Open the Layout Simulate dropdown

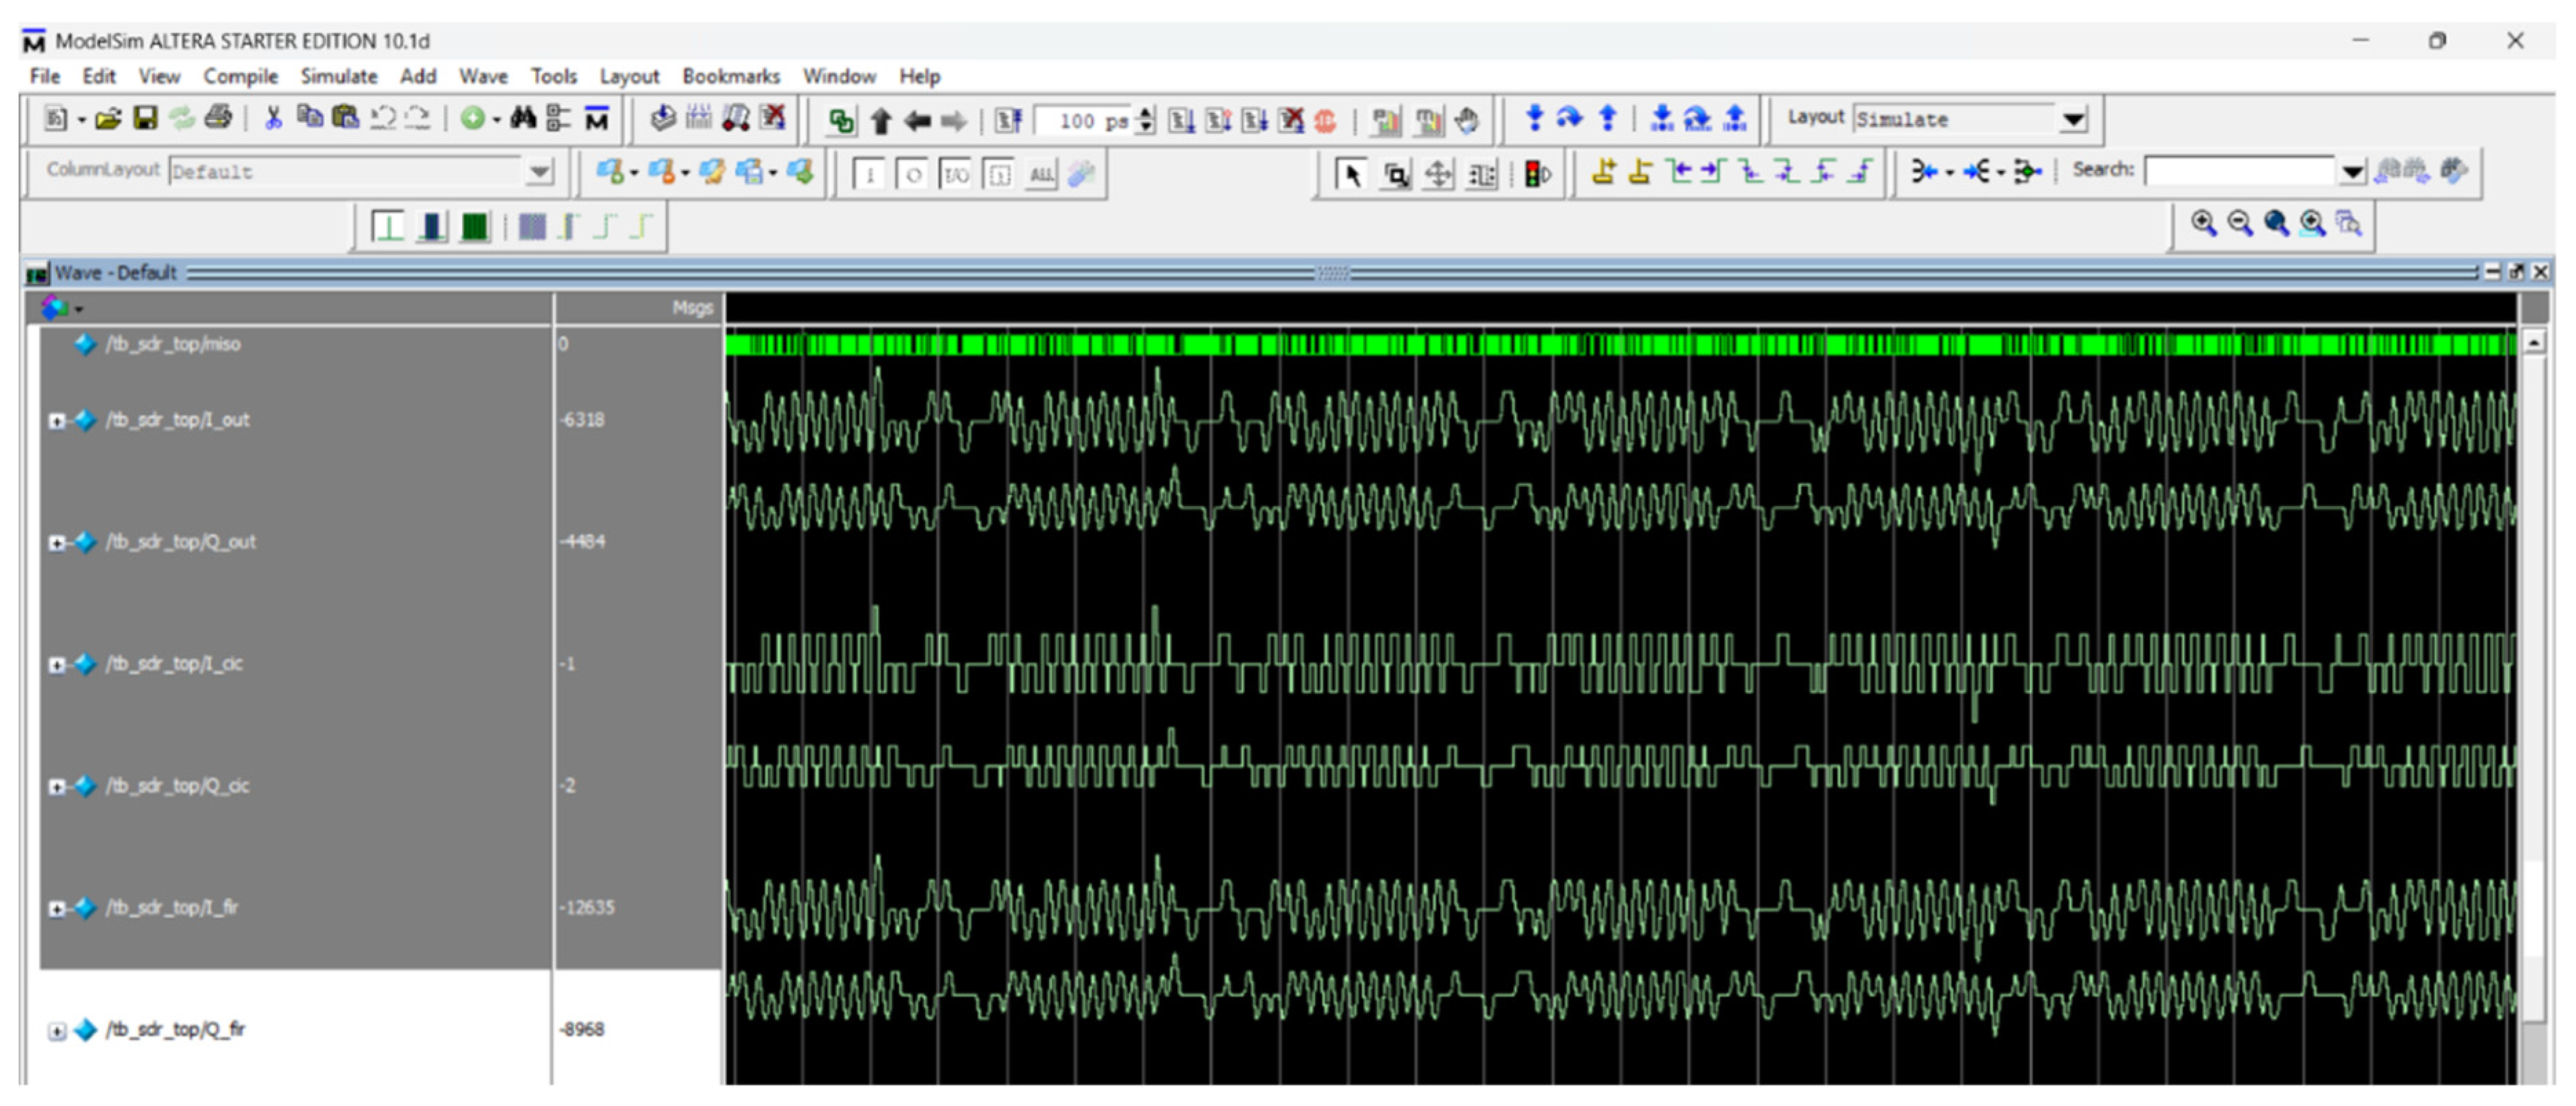pyautogui.click(x=2073, y=120)
